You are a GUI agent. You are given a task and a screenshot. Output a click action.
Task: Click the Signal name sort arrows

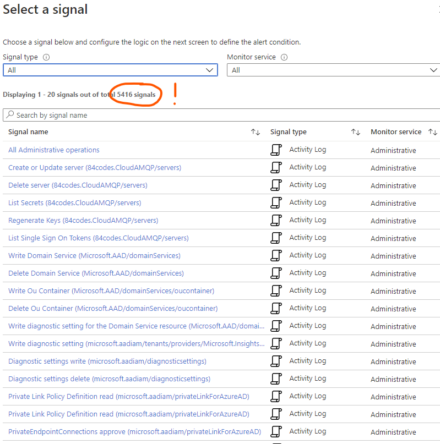click(256, 132)
